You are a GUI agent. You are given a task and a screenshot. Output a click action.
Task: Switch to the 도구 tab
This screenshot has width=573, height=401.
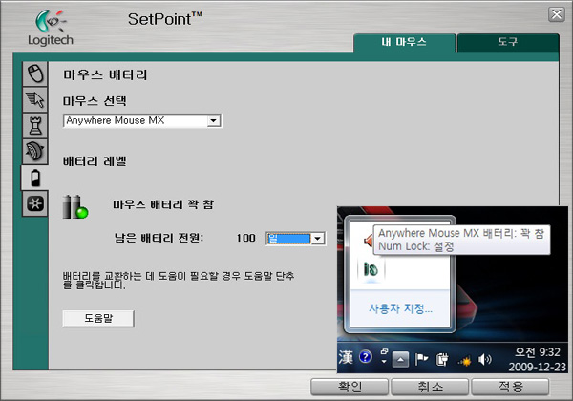click(508, 42)
